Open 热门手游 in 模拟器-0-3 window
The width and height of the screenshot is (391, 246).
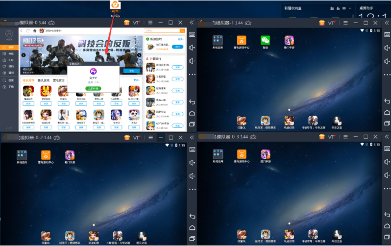pyautogui.click(x=266, y=156)
